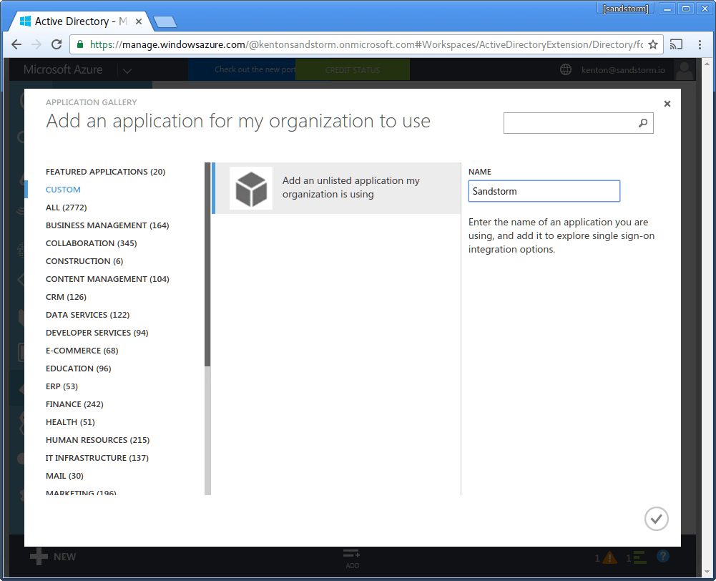Open DATA SERVICES (122) category
Viewport: 716px width, 581px height.
click(x=88, y=315)
